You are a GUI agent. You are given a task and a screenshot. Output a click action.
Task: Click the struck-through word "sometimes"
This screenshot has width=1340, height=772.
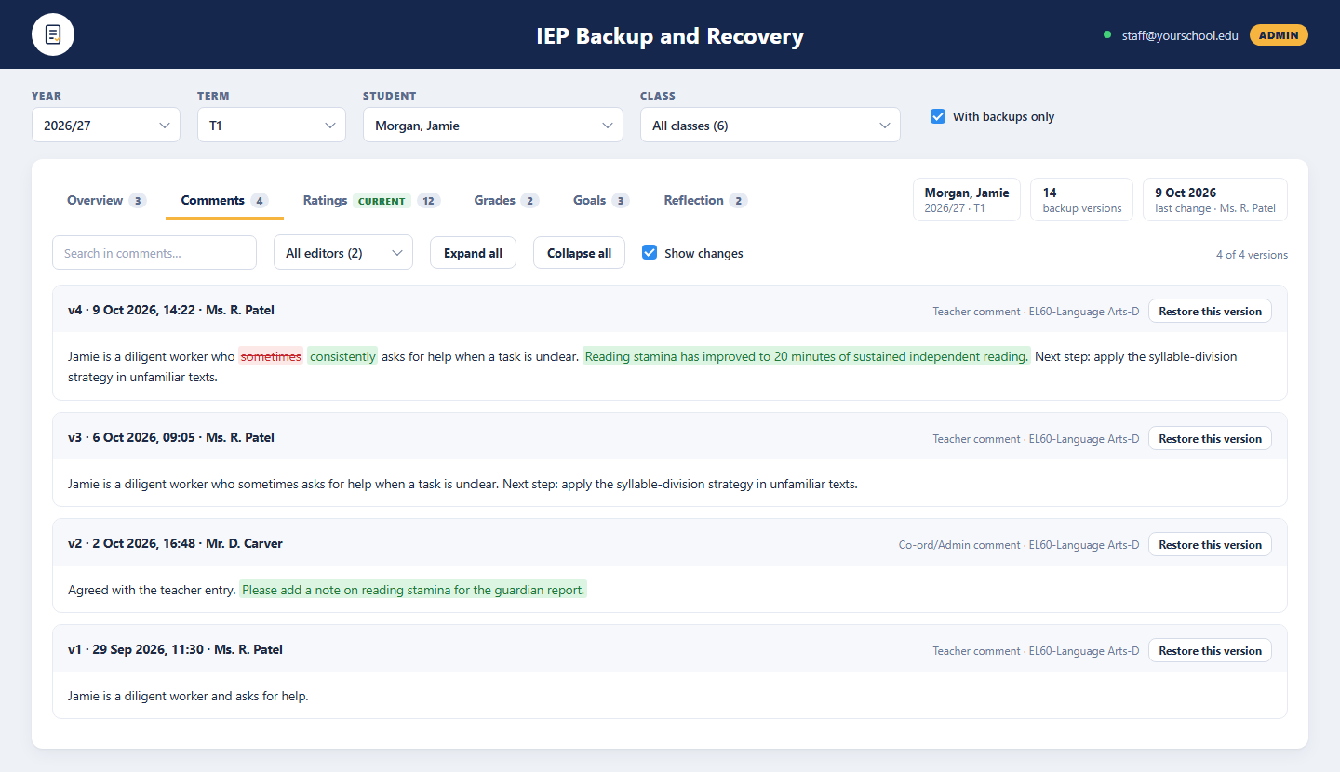[271, 356]
